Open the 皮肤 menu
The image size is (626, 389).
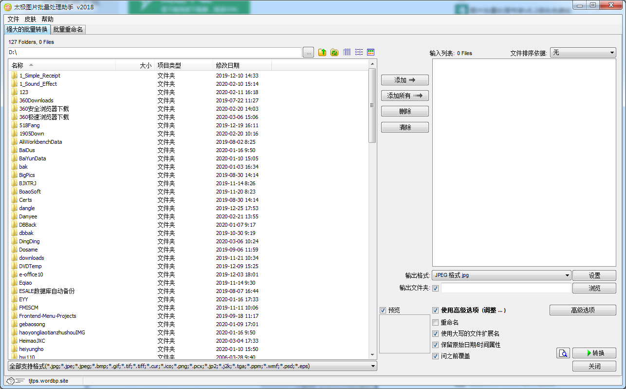[30, 19]
